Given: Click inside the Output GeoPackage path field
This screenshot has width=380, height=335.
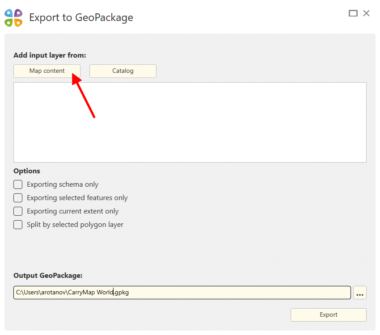Looking at the screenshot, I should point(224,293).
